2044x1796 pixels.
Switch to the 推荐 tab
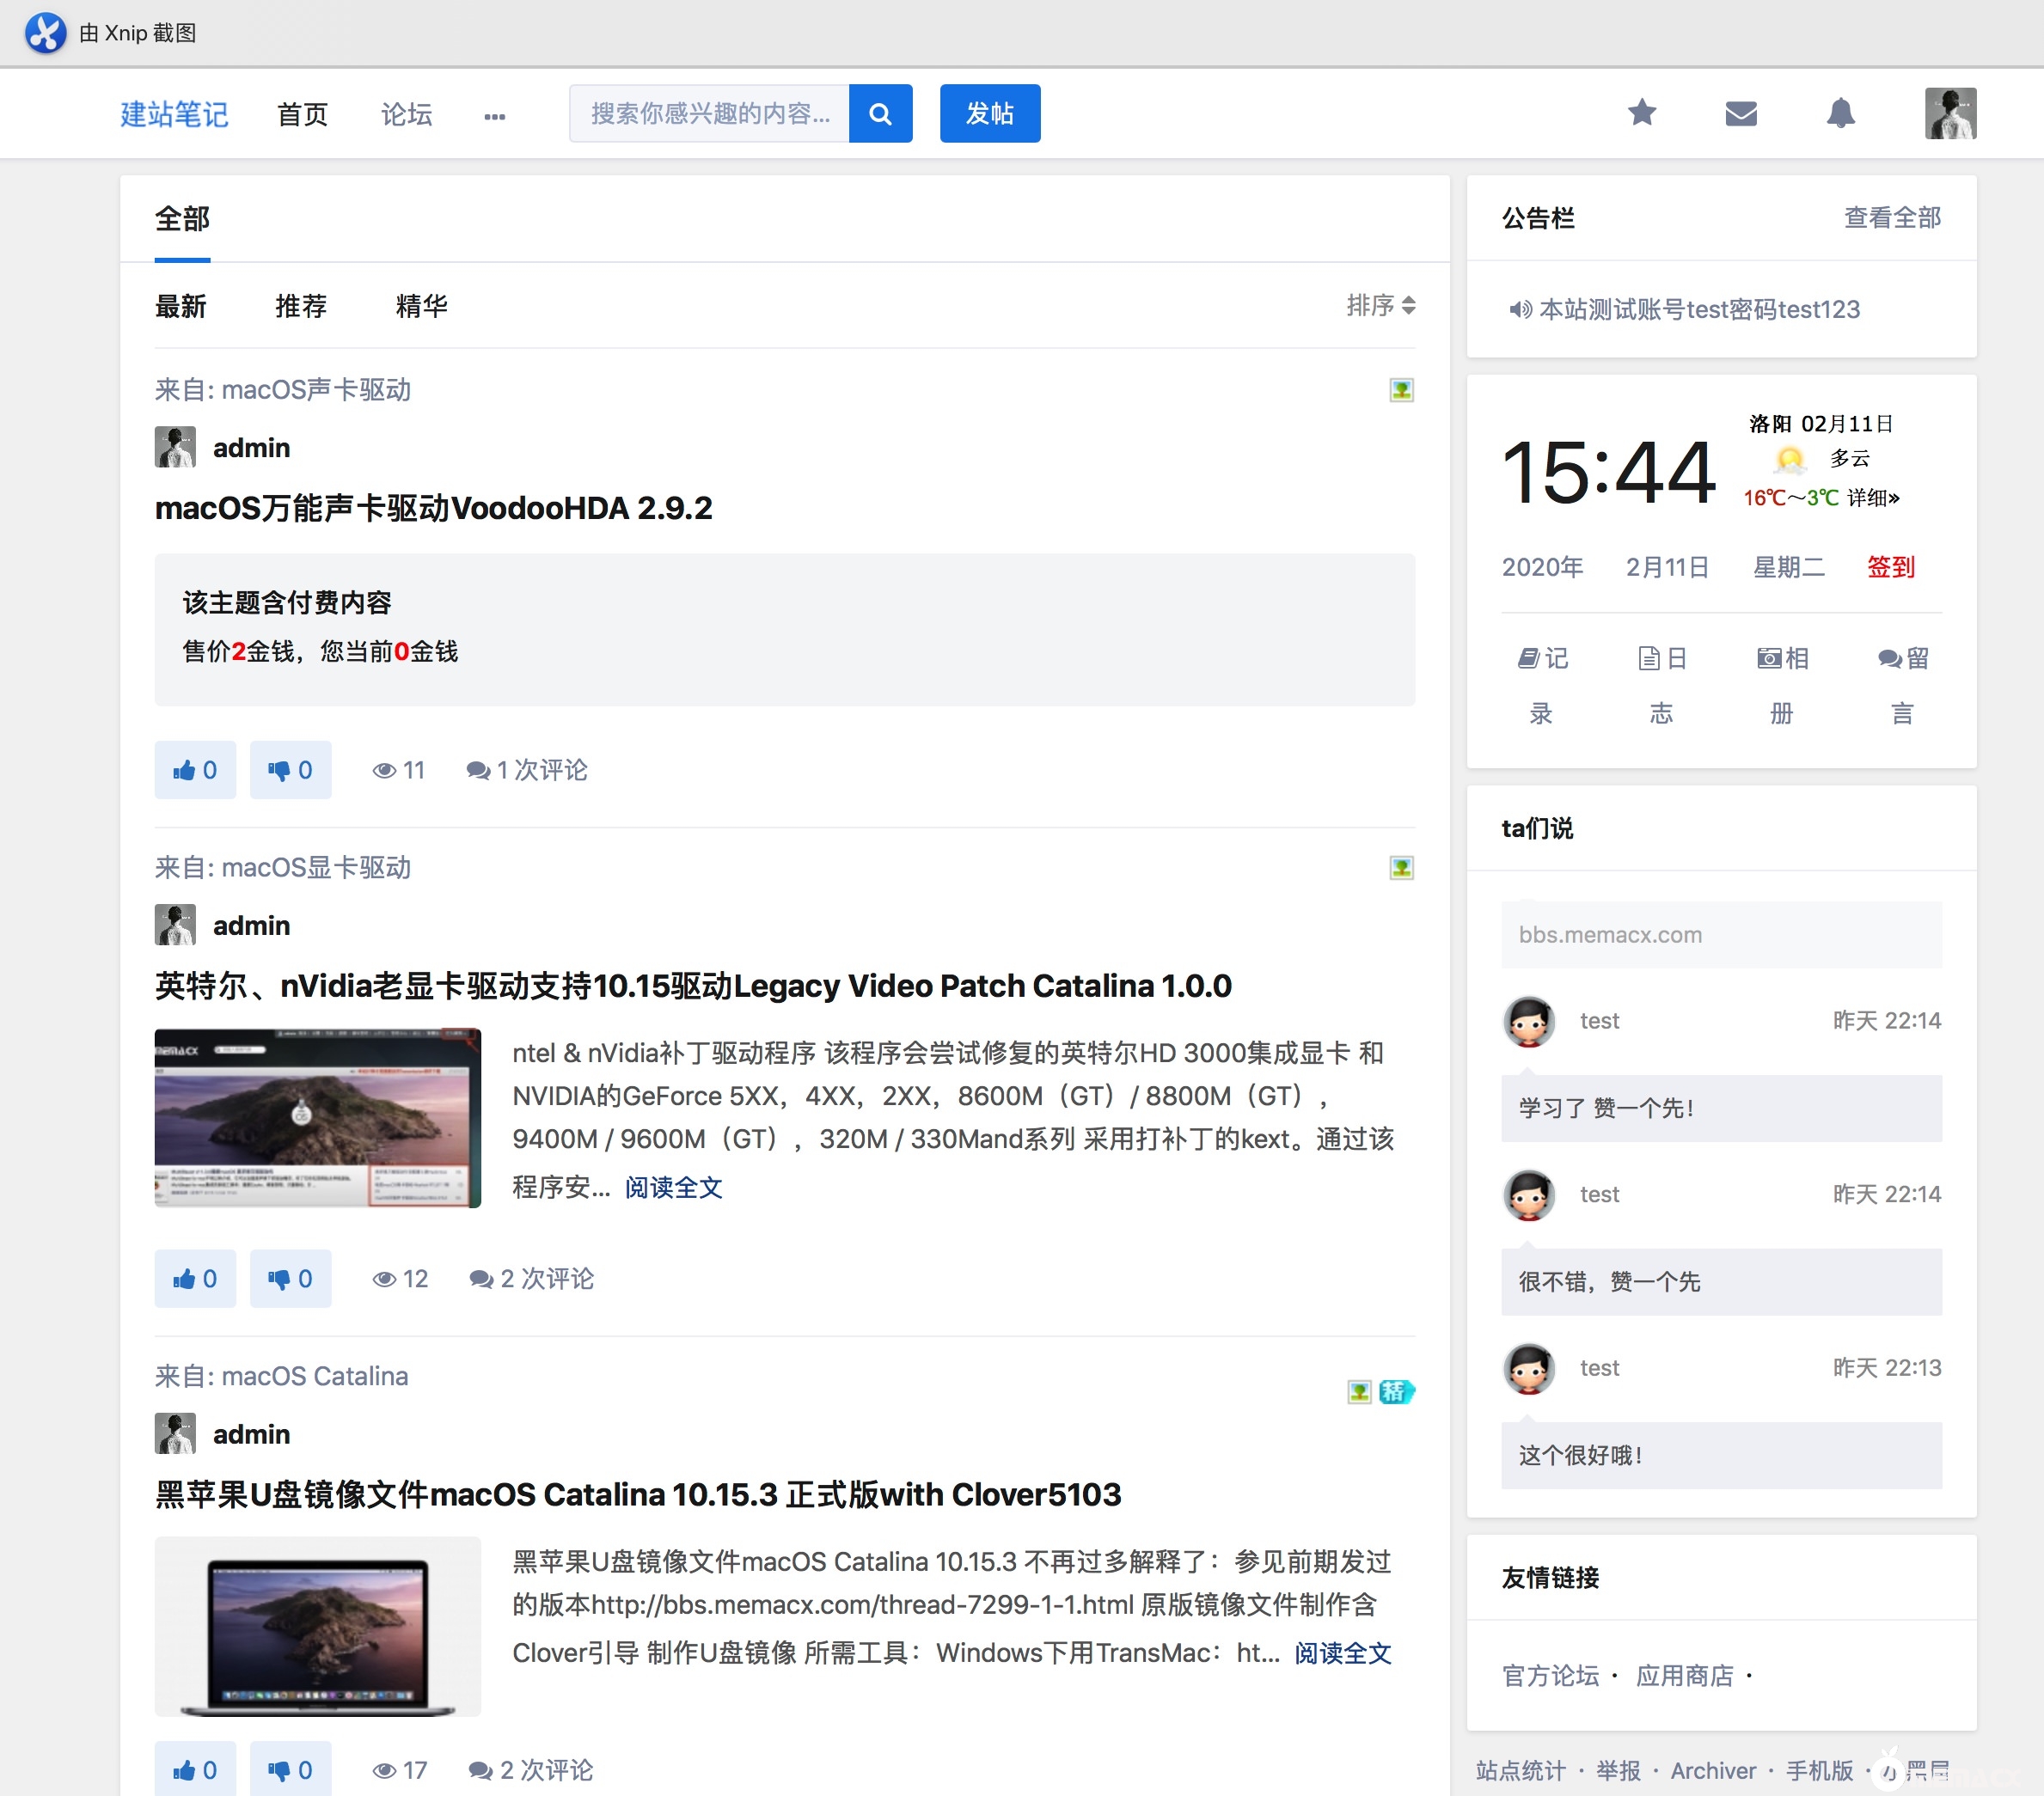pos(301,306)
